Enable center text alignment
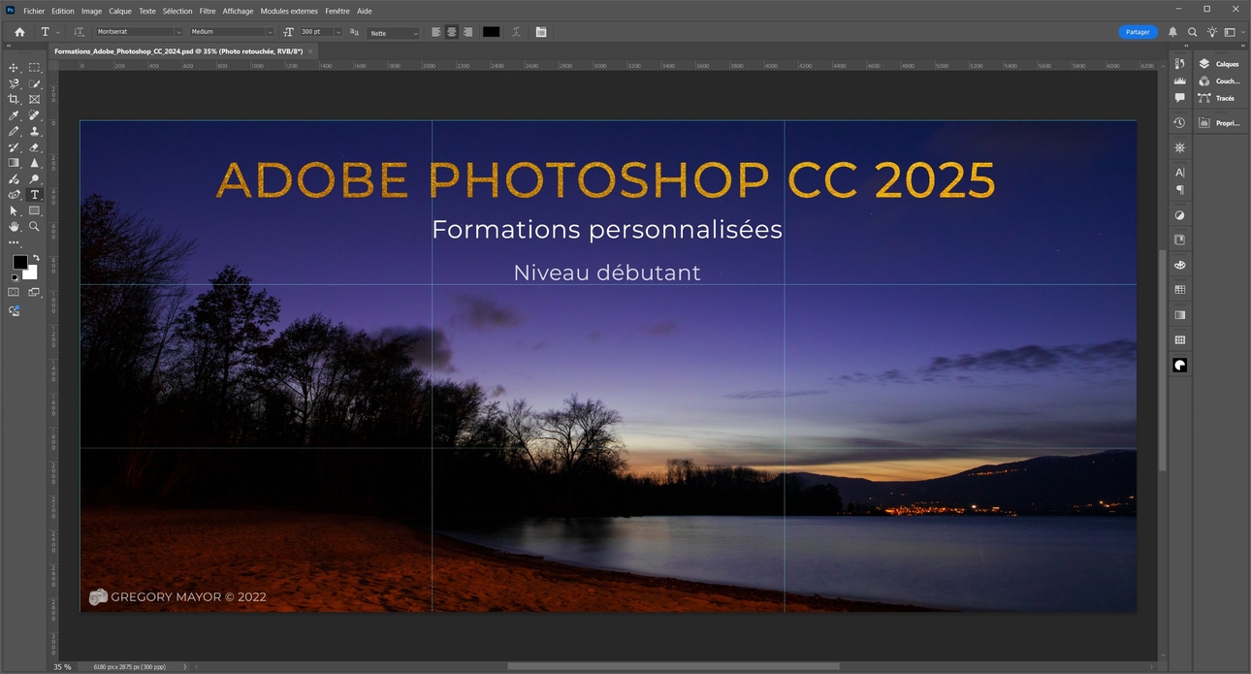Image resolution: width=1251 pixels, height=674 pixels. [x=452, y=32]
